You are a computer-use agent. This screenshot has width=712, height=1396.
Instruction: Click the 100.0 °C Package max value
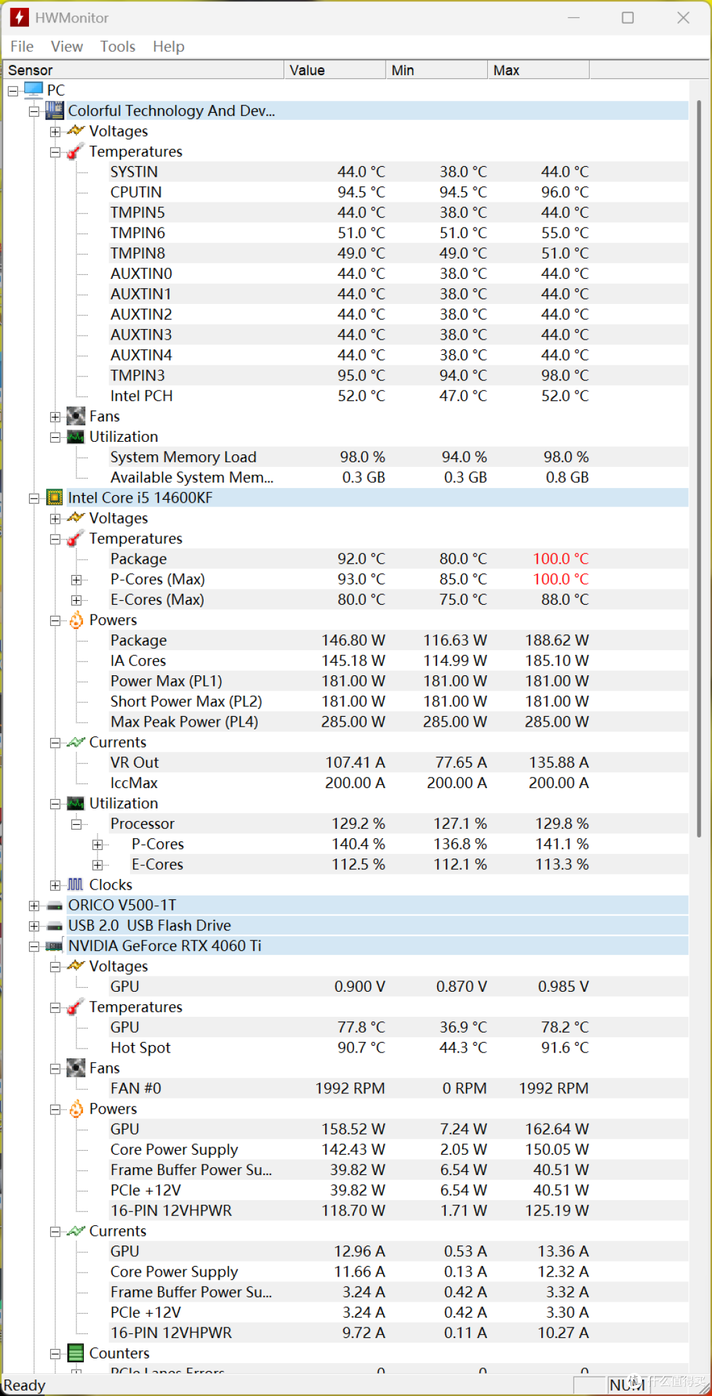tap(561, 559)
